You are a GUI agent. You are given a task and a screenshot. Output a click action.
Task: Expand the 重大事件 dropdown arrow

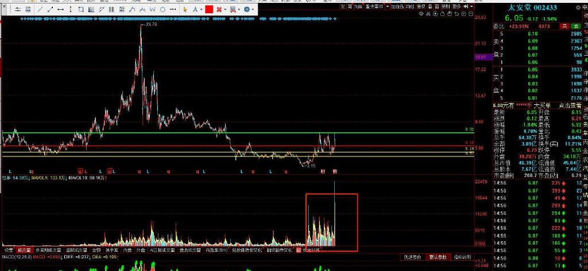click(388, 6)
